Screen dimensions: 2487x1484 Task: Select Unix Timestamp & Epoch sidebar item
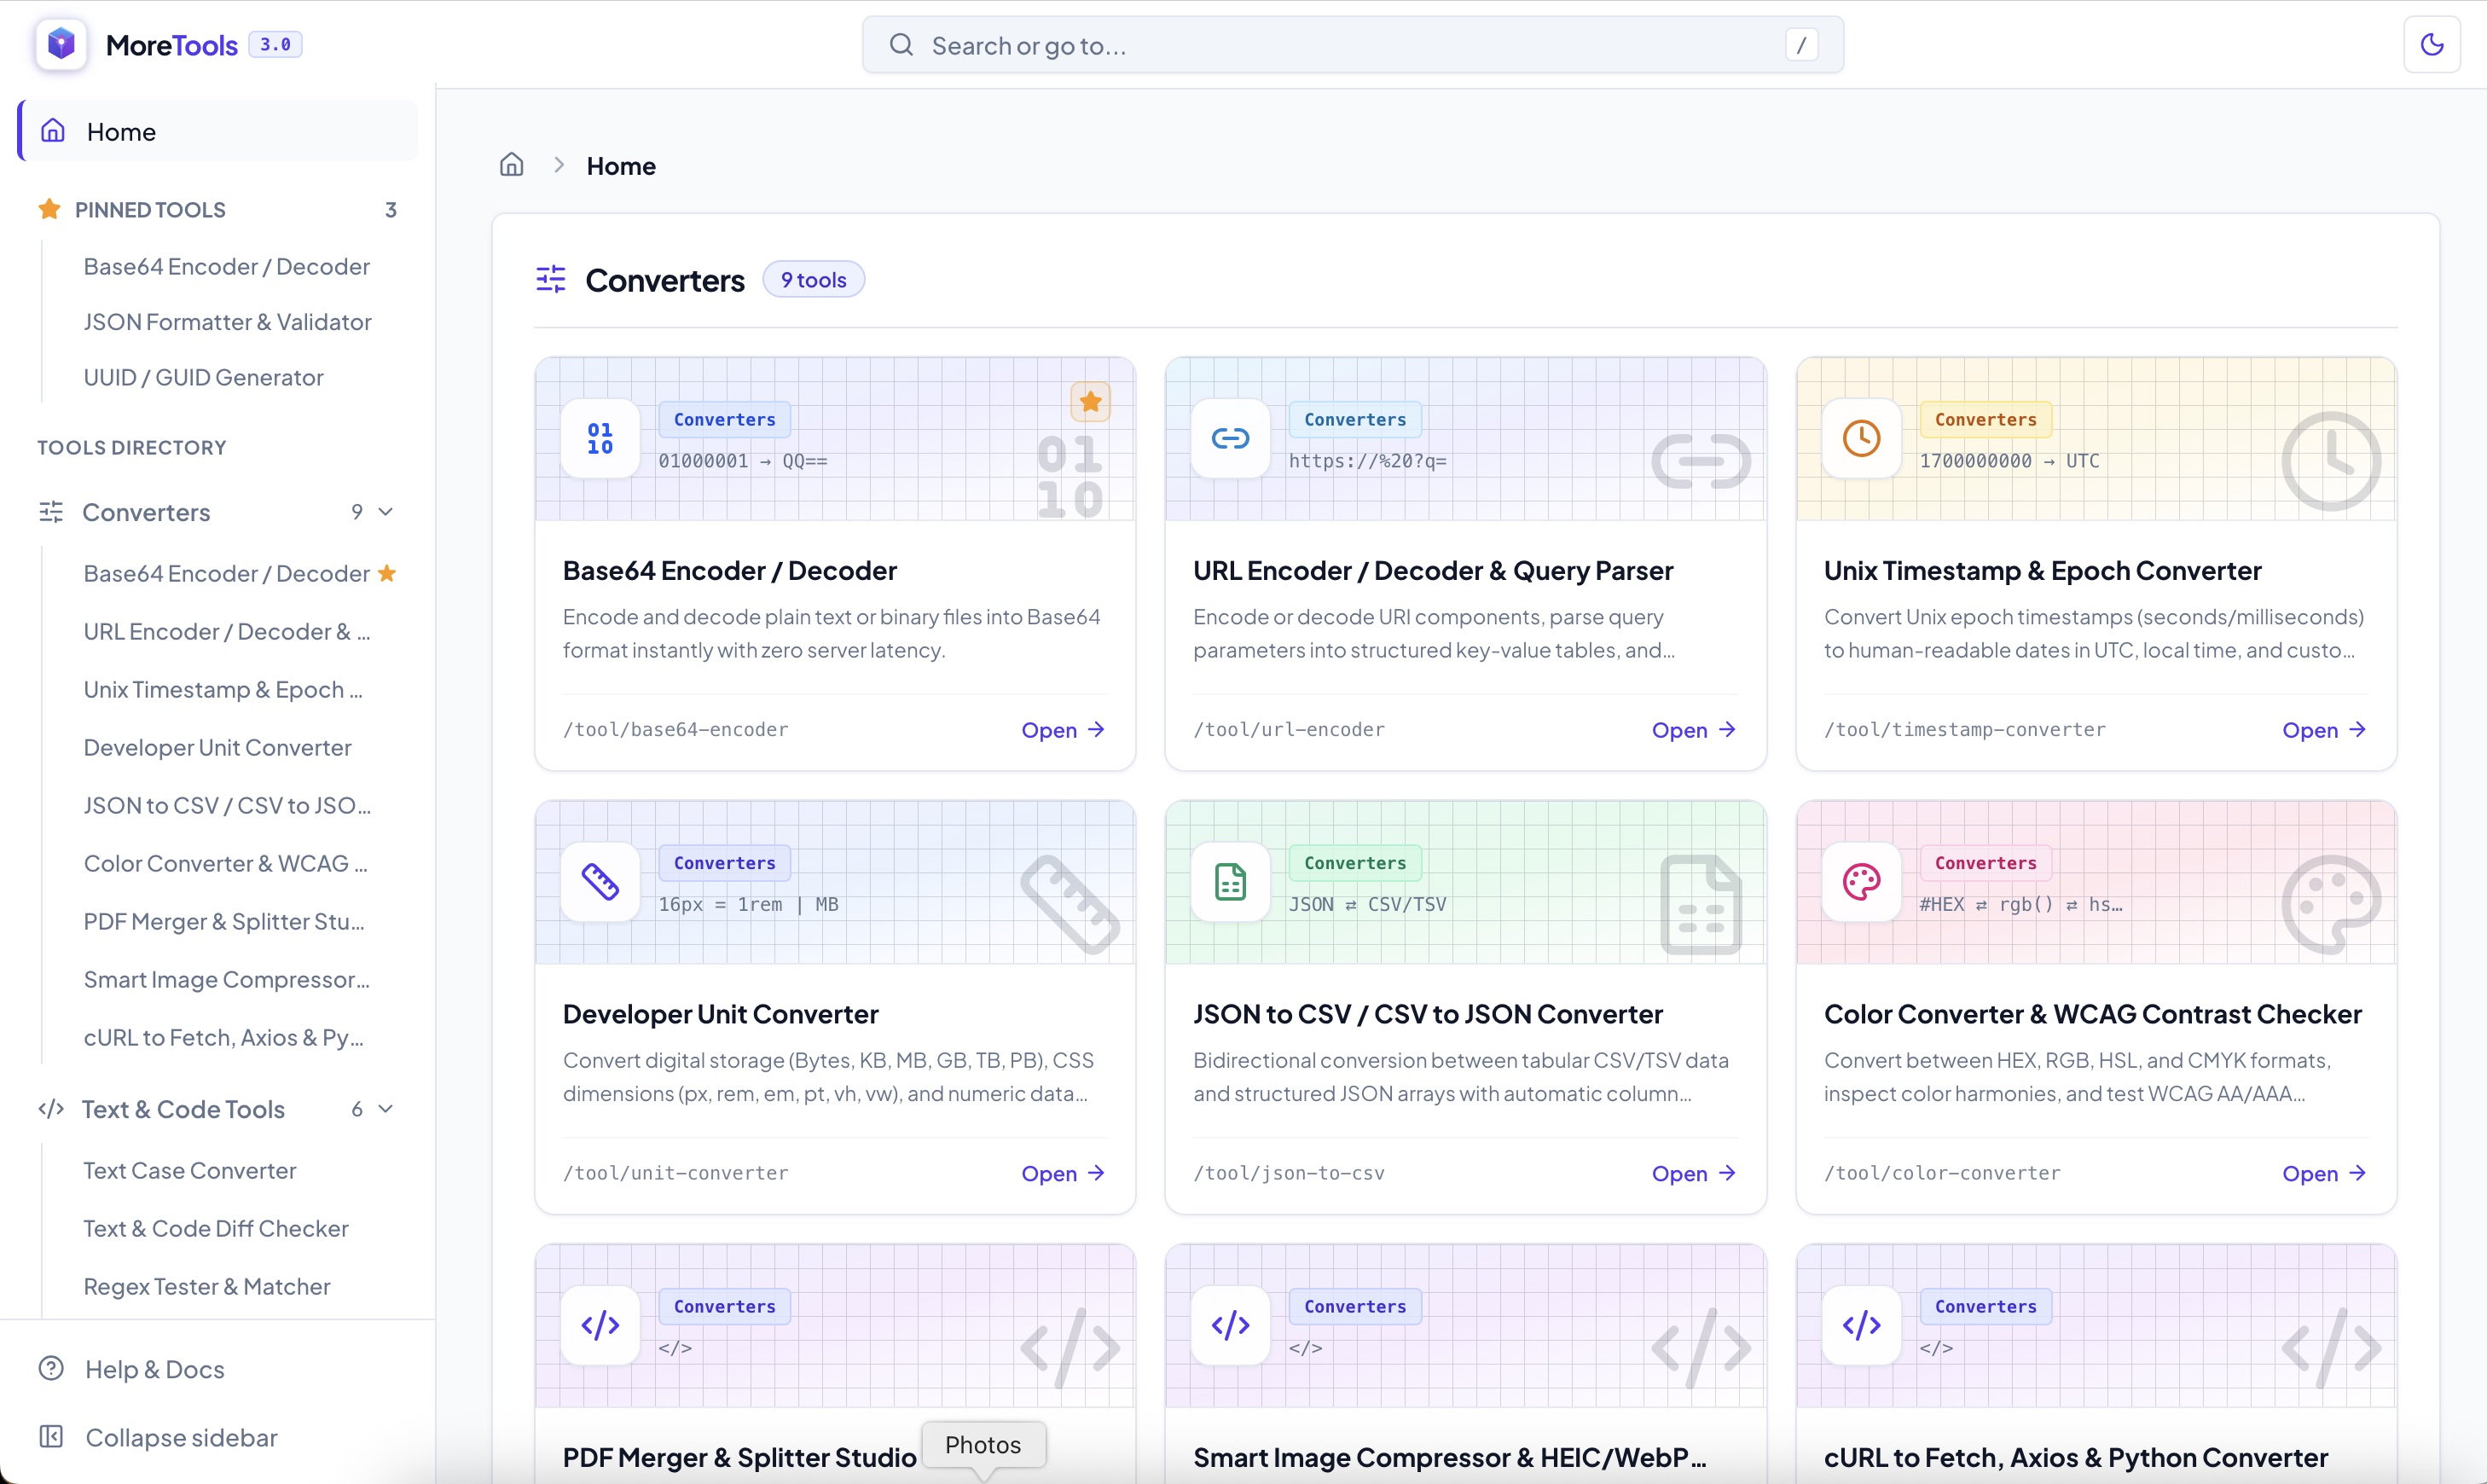click(x=222, y=690)
